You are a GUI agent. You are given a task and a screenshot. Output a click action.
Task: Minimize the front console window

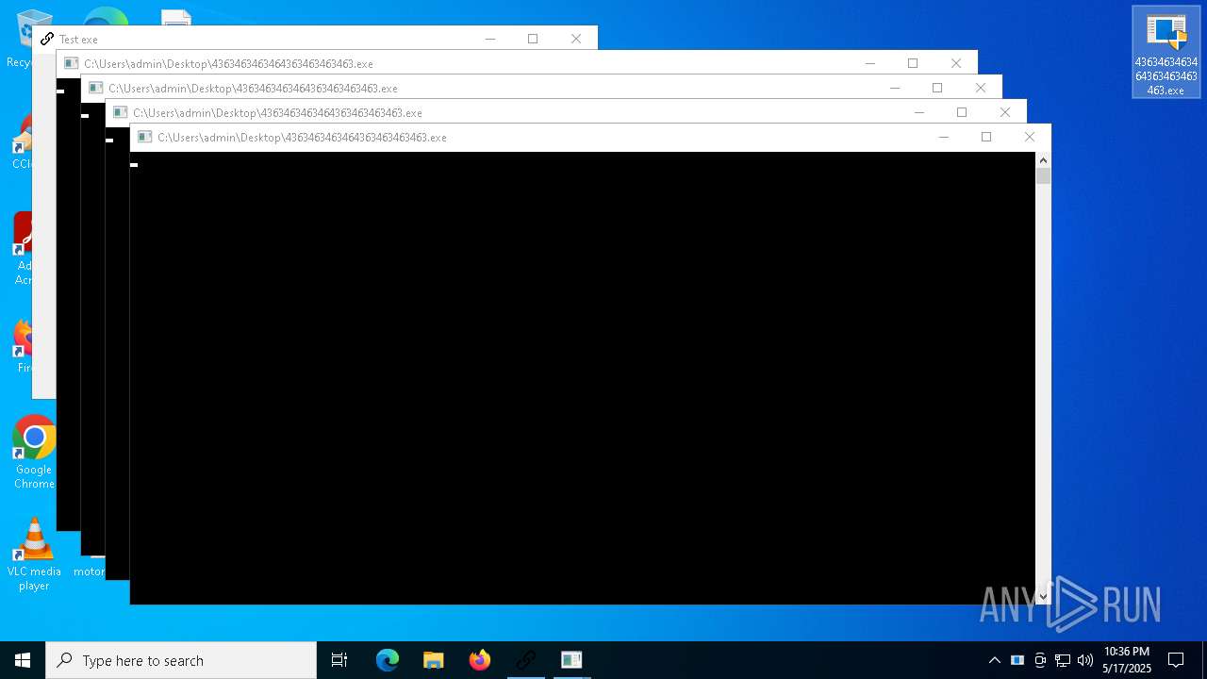click(943, 137)
